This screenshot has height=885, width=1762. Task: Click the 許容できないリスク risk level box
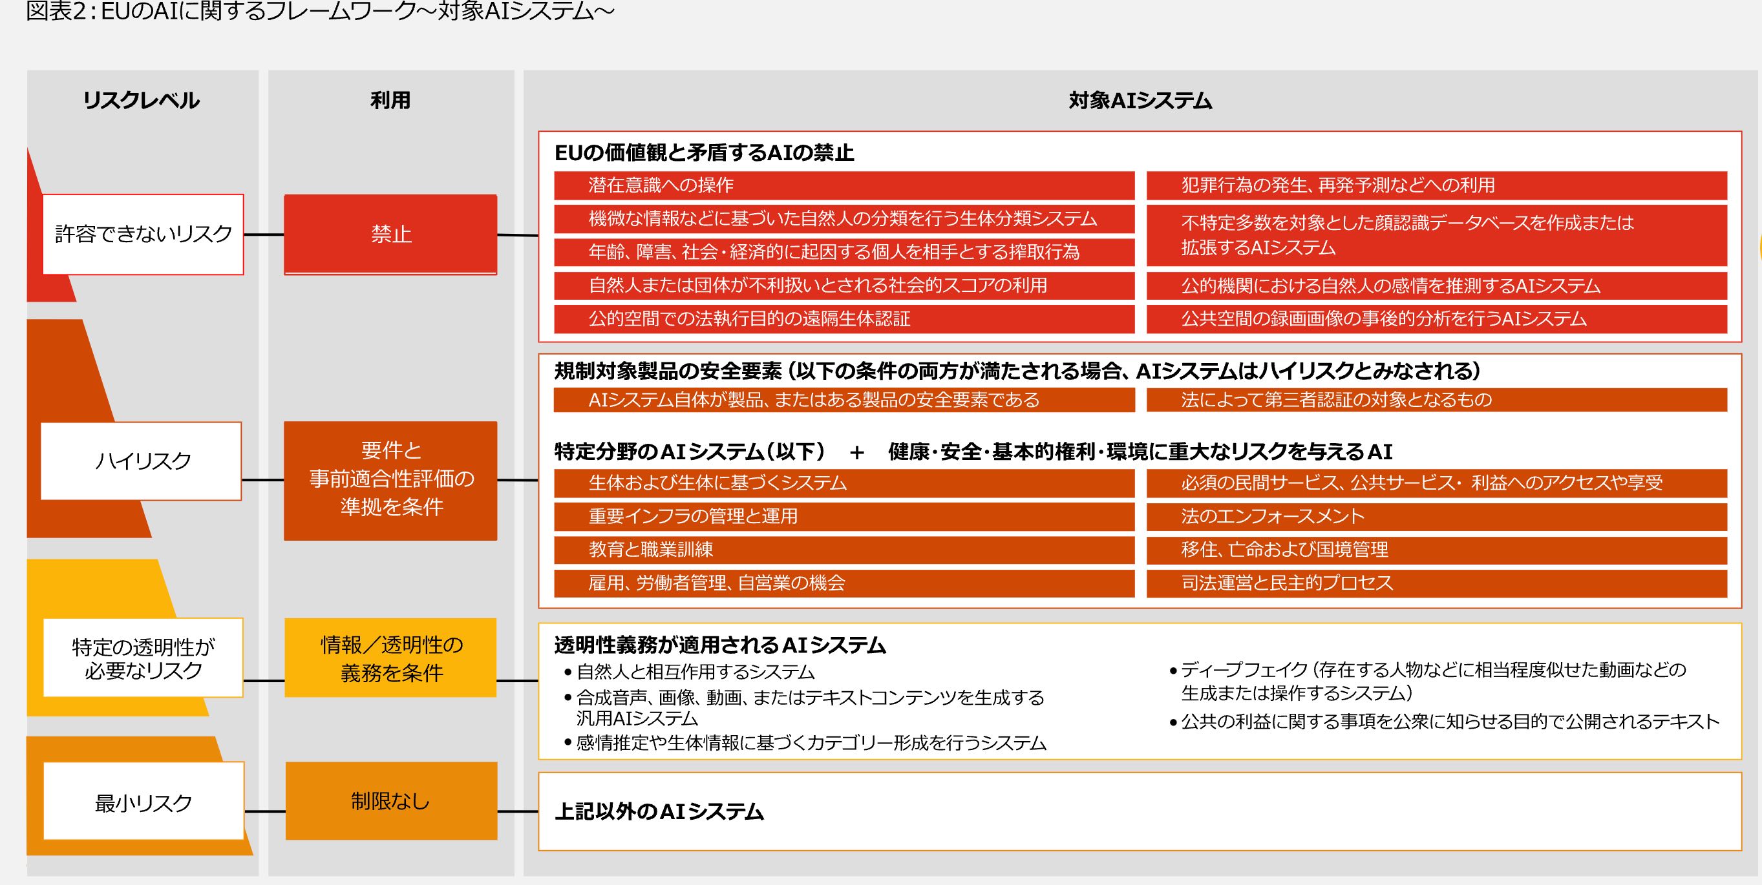pyautogui.click(x=143, y=234)
